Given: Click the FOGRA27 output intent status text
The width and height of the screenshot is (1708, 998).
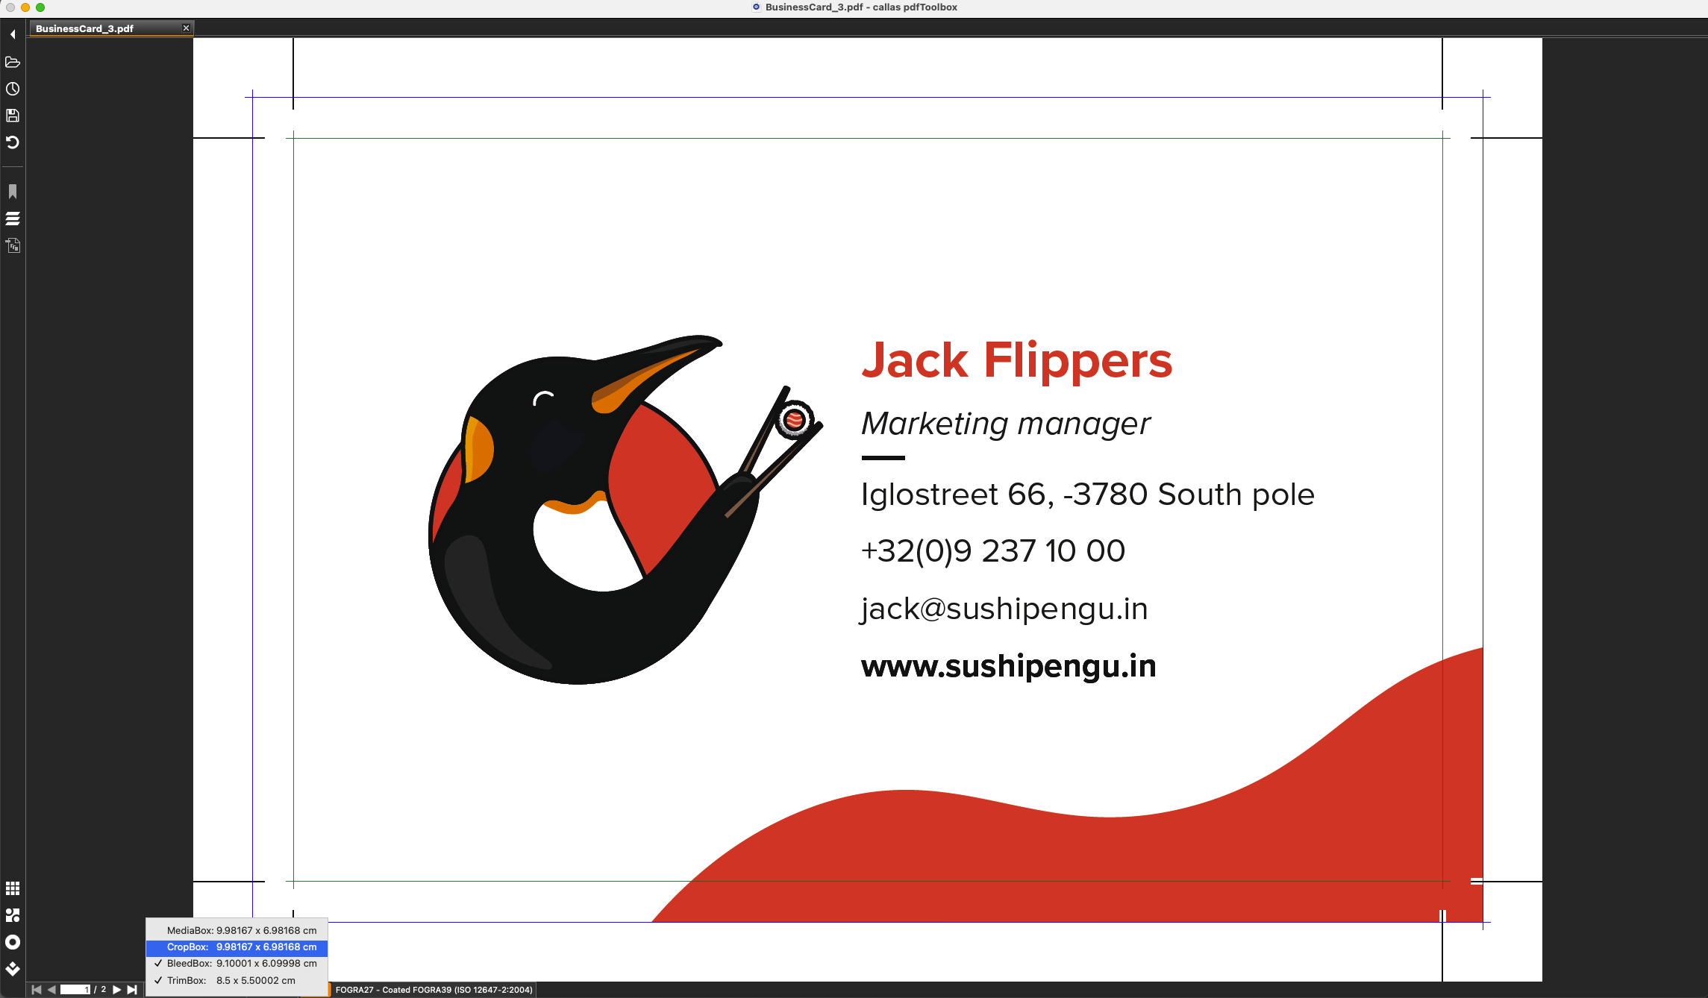Looking at the screenshot, I should (434, 990).
